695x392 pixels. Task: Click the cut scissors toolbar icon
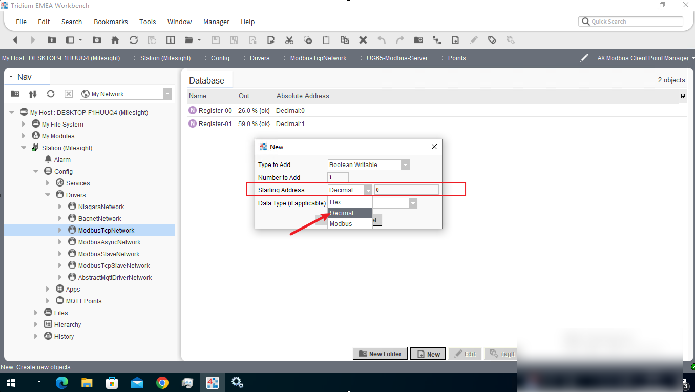pos(289,40)
